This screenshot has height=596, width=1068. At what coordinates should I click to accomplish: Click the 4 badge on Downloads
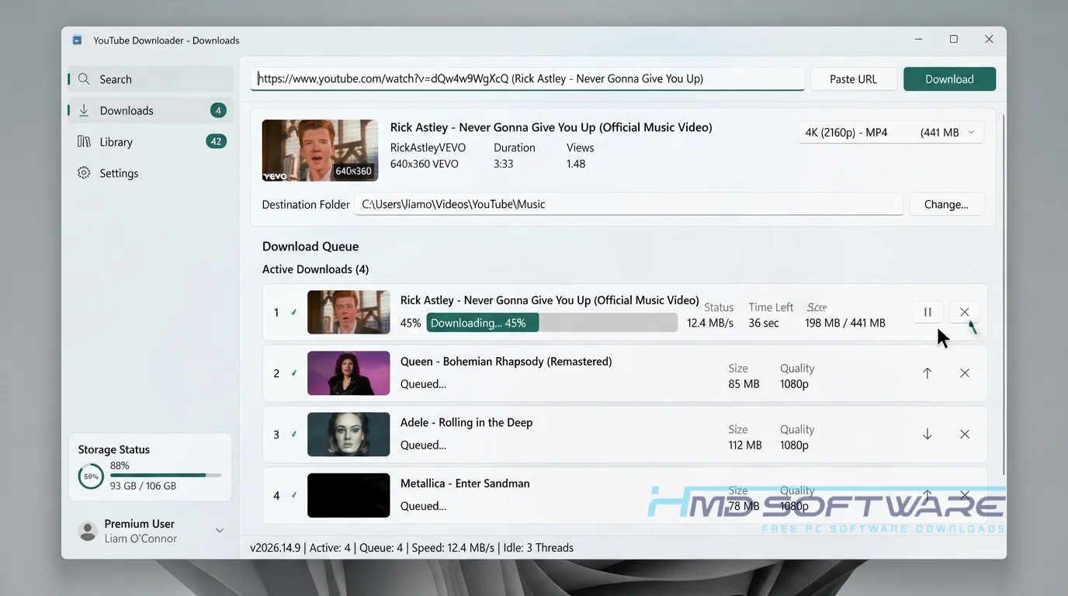[x=218, y=110]
